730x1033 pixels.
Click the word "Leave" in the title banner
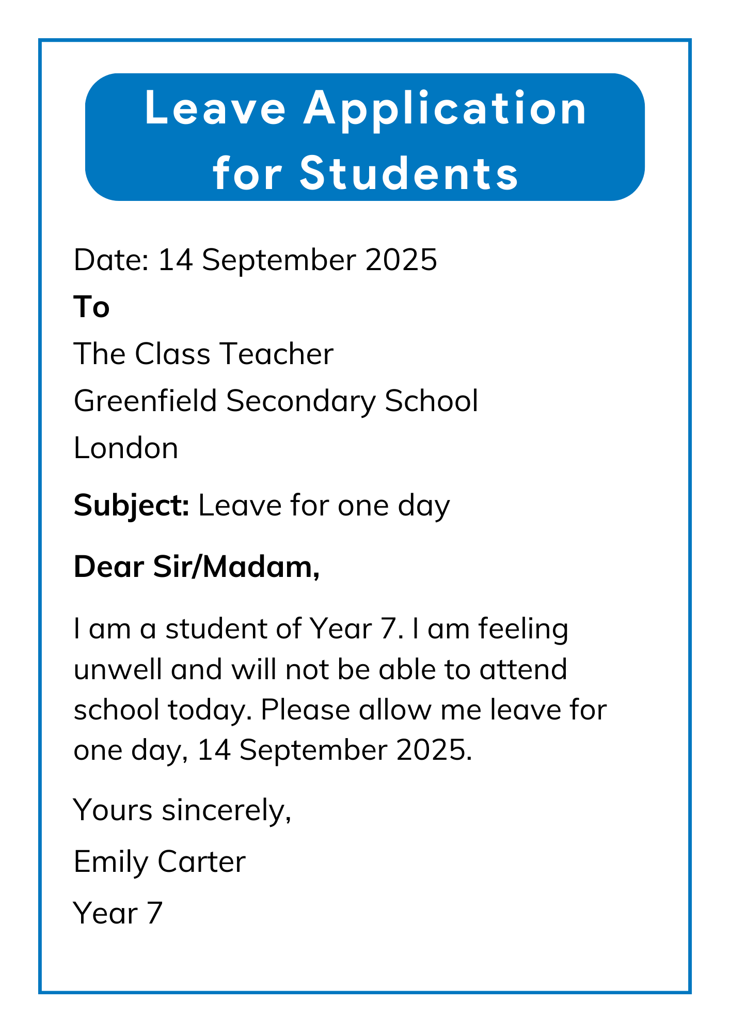[215, 108]
